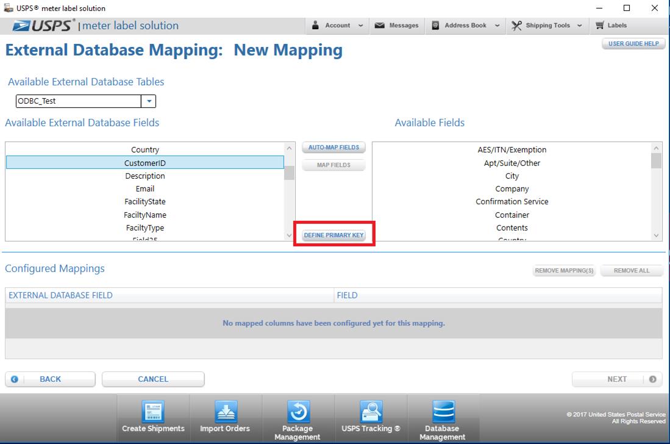The width and height of the screenshot is (670, 444).
Task: Select the FaciltyName field
Action: click(145, 215)
